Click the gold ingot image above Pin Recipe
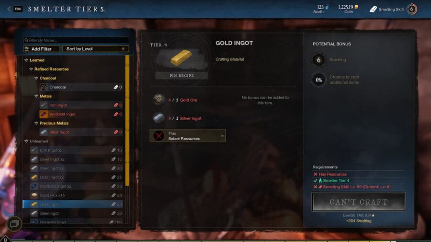The image size is (431, 242). [181, 57]
